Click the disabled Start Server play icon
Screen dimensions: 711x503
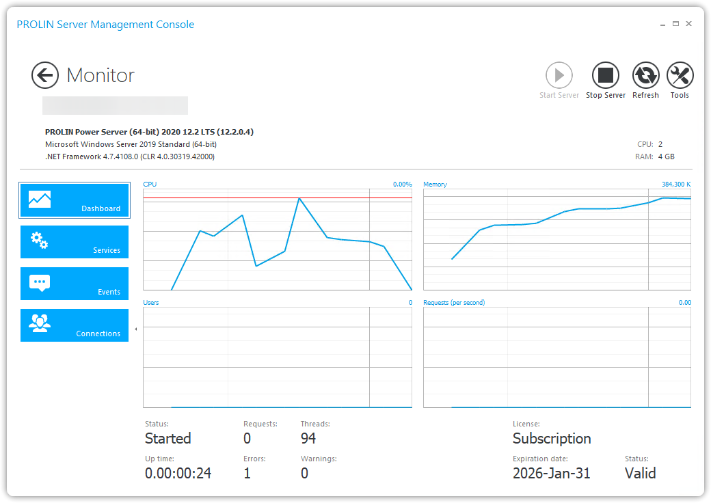(x=559, y=75)
